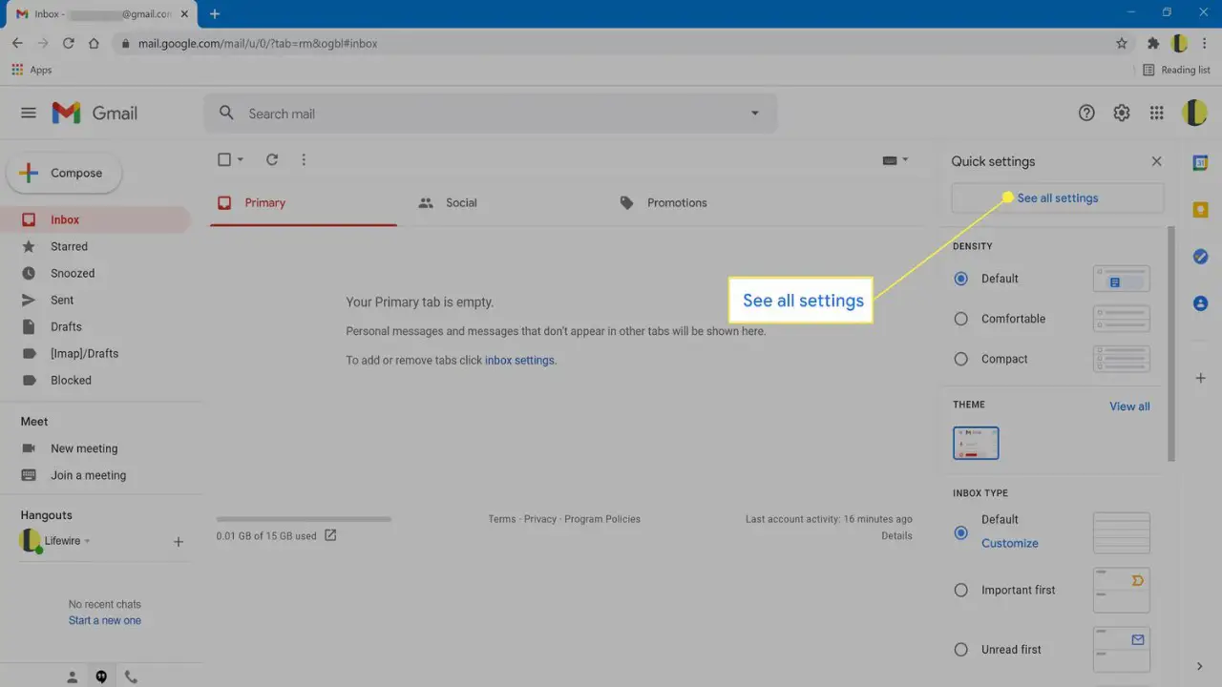This screenshot has height=687, width=1222.
Task: Open input tools keyboard dropdown
Action: point(895,160)
